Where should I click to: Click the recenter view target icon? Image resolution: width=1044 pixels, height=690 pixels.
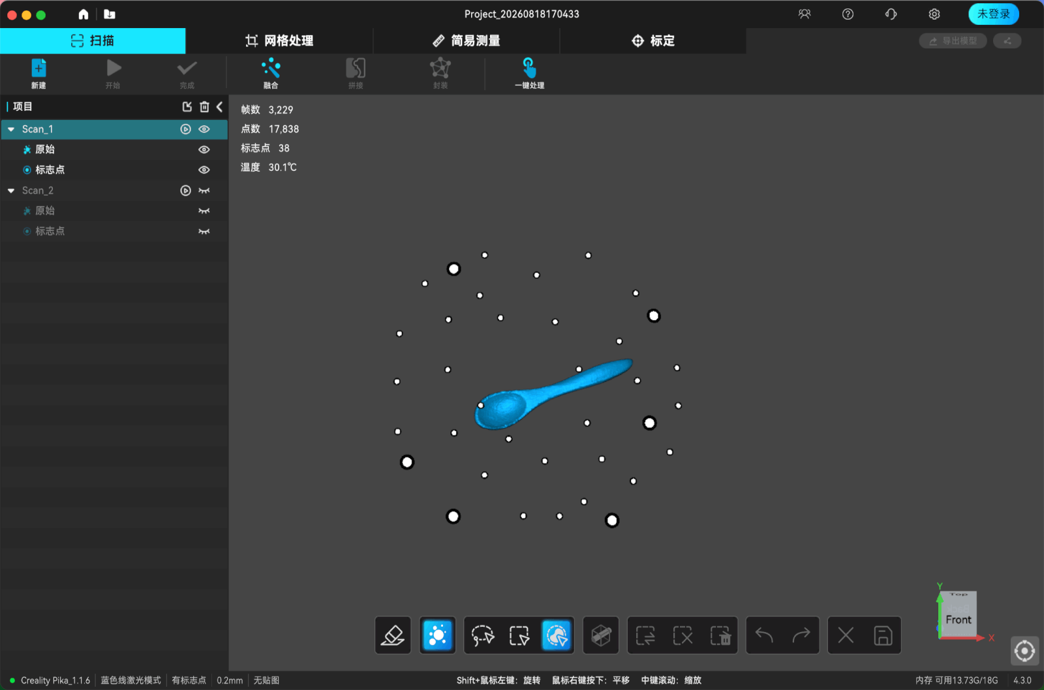pos(1024,651)
